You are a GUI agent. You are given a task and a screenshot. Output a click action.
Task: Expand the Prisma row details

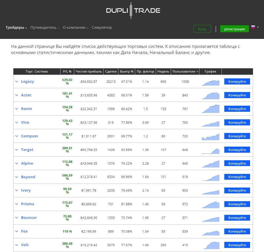click(x=17, y=204)
